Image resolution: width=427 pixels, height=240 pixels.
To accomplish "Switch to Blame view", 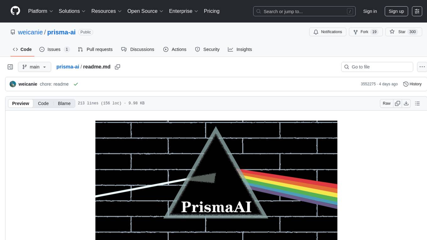I will tap(64, 103).
